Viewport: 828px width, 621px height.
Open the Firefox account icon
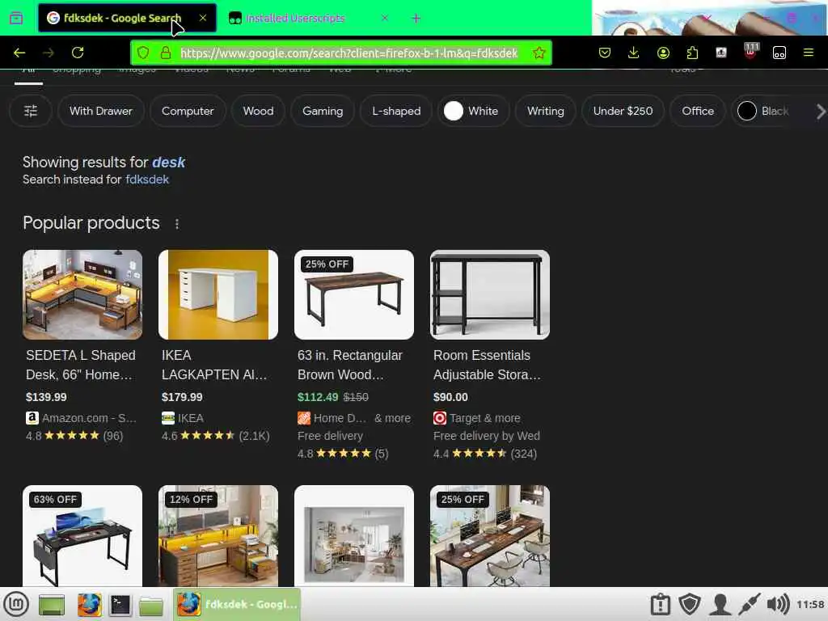pos(663,53)
